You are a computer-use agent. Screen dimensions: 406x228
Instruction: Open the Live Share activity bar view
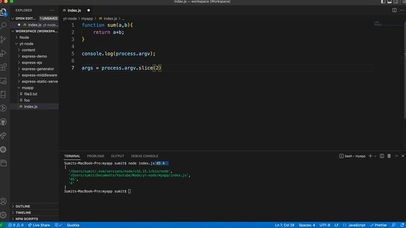[3, 136]
